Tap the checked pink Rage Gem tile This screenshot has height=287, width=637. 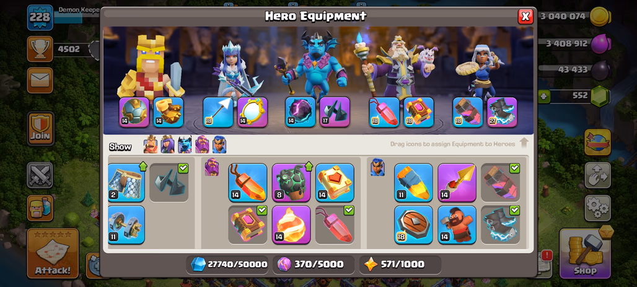(335, 225)
